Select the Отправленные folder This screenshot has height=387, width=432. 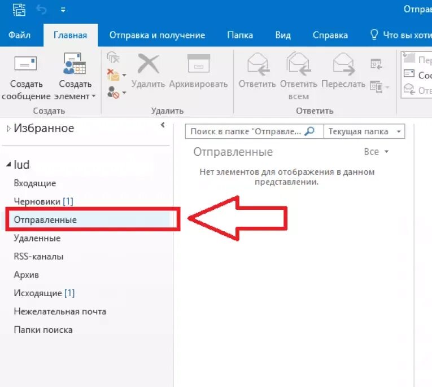pos(45,219)
